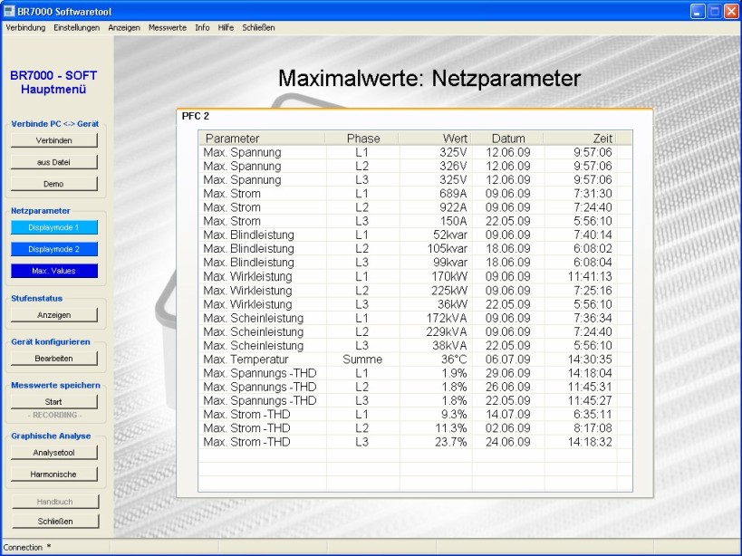This screenshot has width=742, height=556.
Task: Click the value 9.3%
Action: [x=454, y=414]
